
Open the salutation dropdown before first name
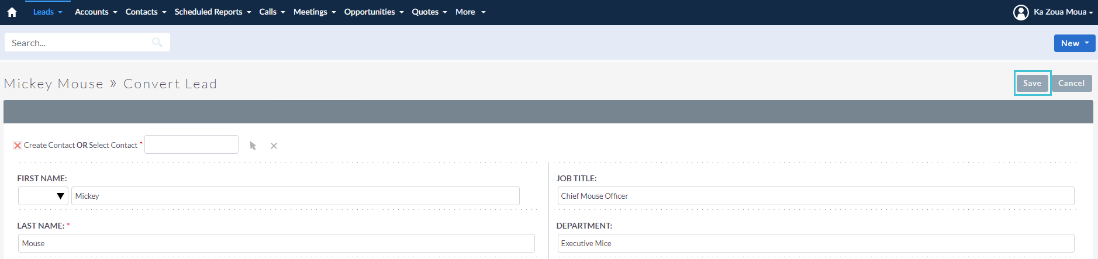point(43,196)
